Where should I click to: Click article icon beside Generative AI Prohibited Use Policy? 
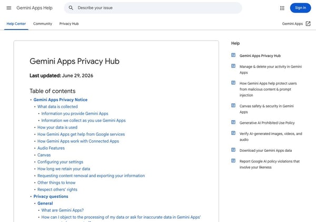tap(233, 122)
